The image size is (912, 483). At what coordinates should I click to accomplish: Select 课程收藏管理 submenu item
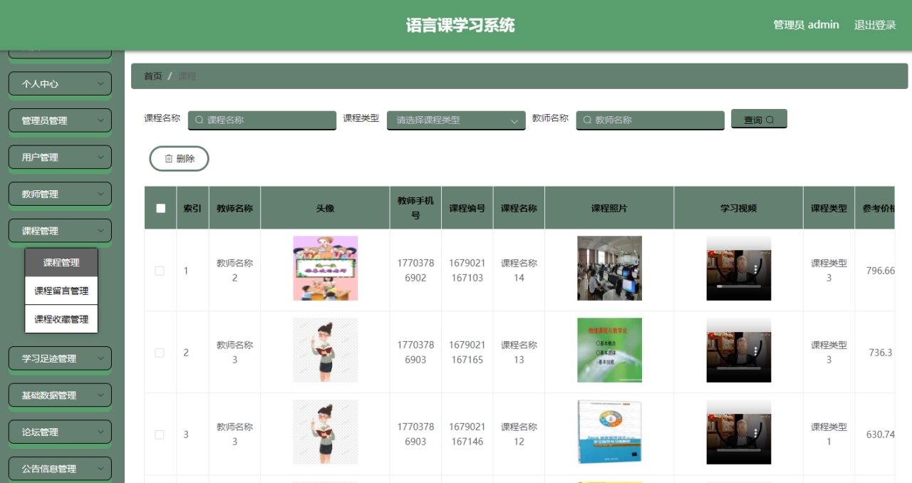coord(61,319)
